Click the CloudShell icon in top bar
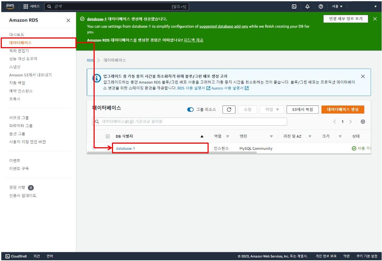The image size is (382, 261). (294, 6)
